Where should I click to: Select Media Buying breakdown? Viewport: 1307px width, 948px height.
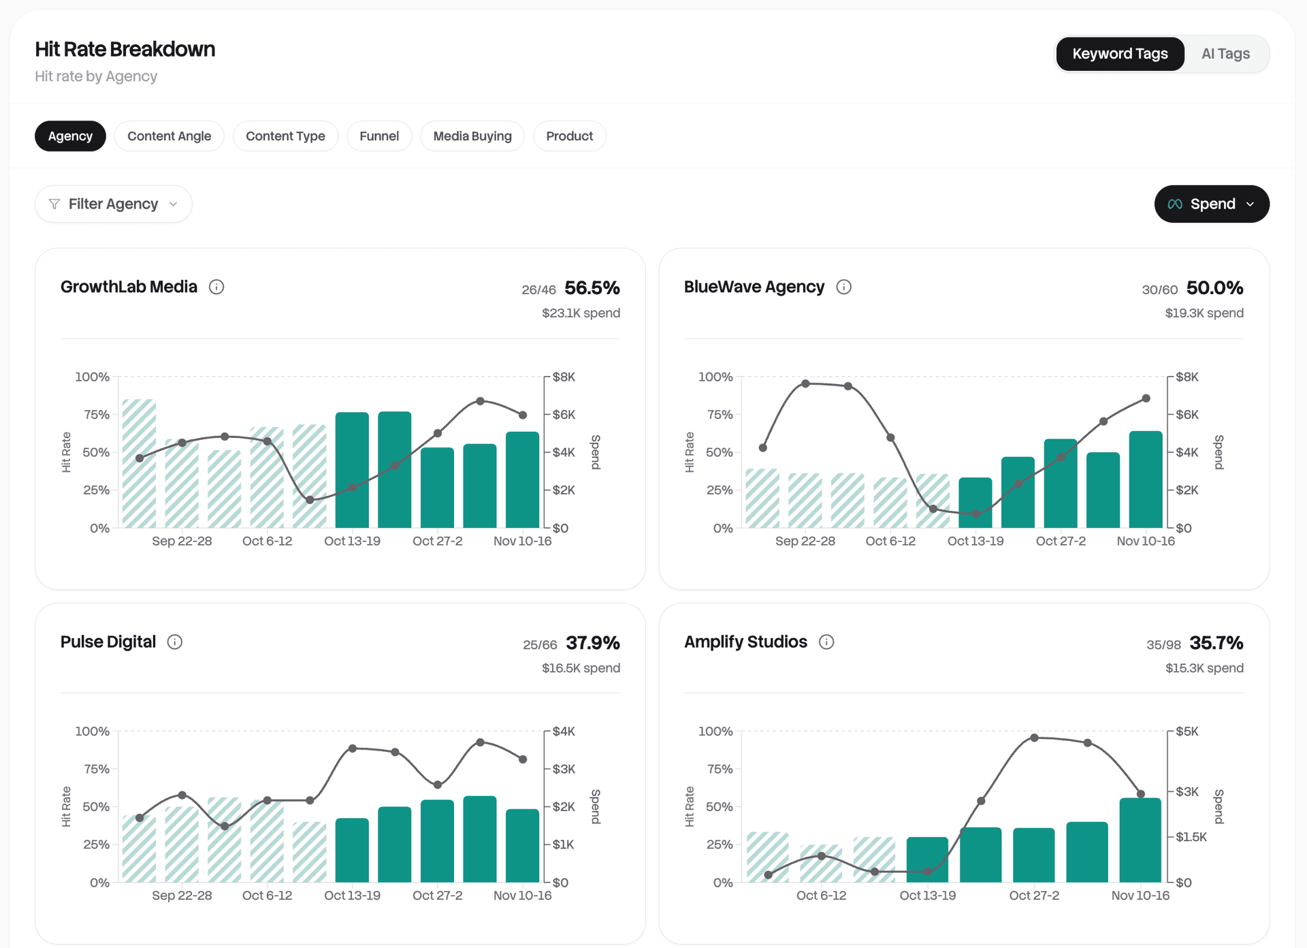click(472, 136)
